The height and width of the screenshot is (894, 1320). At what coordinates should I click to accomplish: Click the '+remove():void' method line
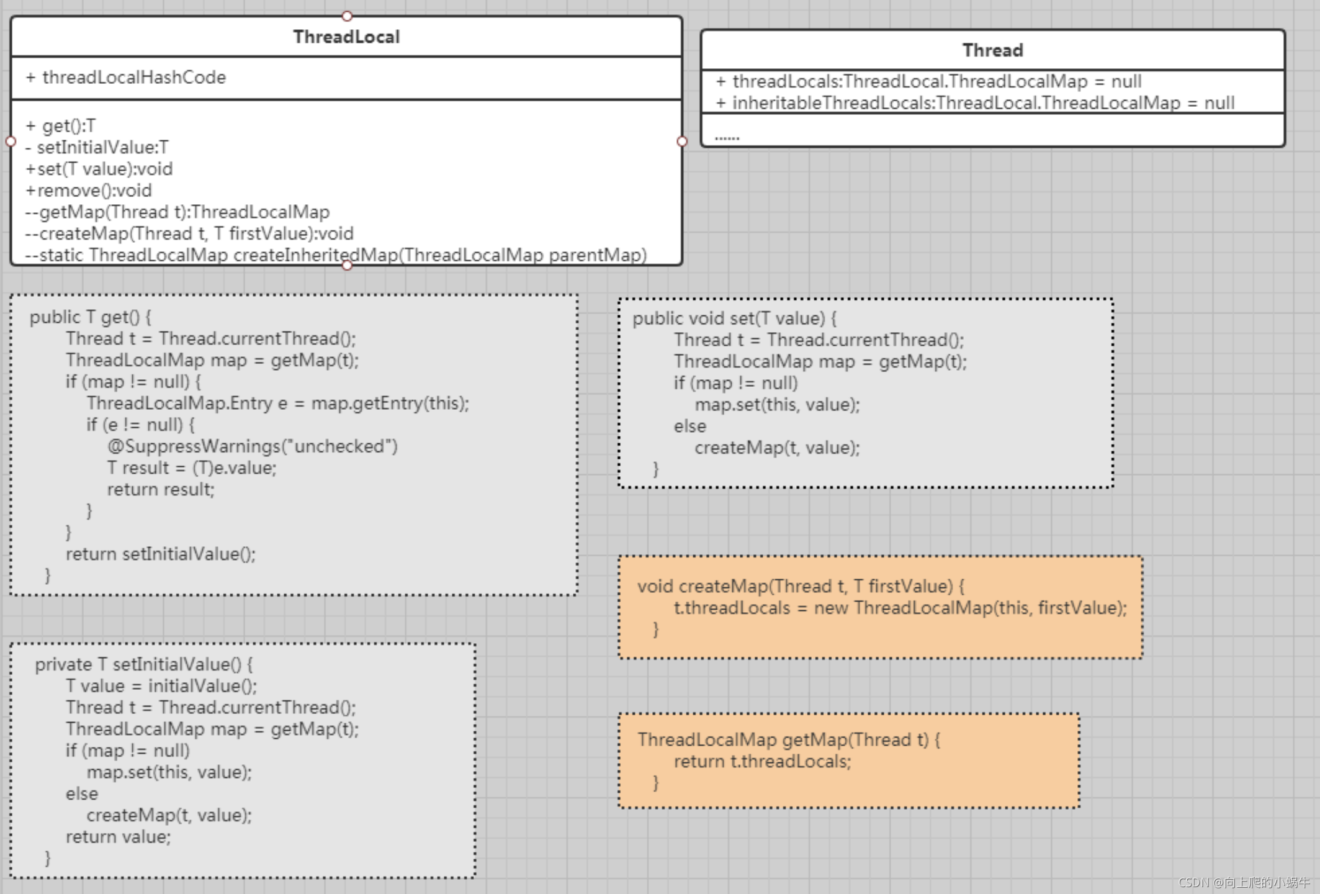[89, 191]
